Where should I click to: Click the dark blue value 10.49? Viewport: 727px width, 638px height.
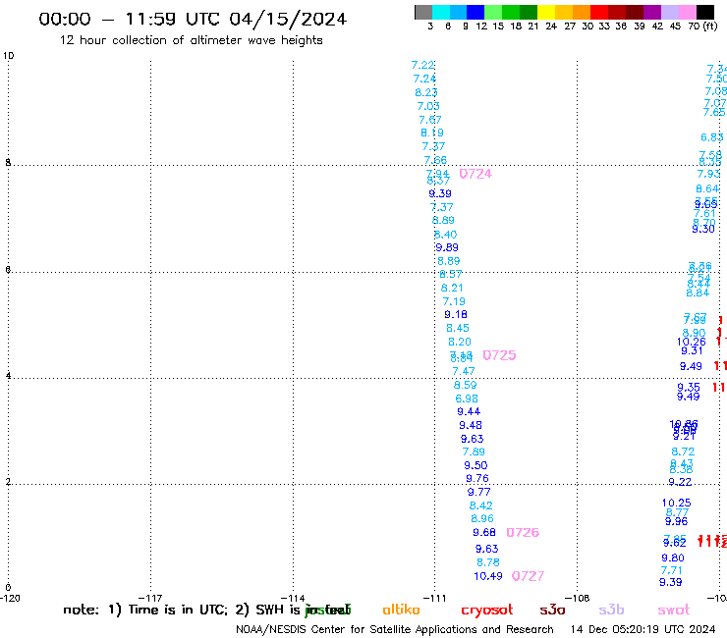488,576
